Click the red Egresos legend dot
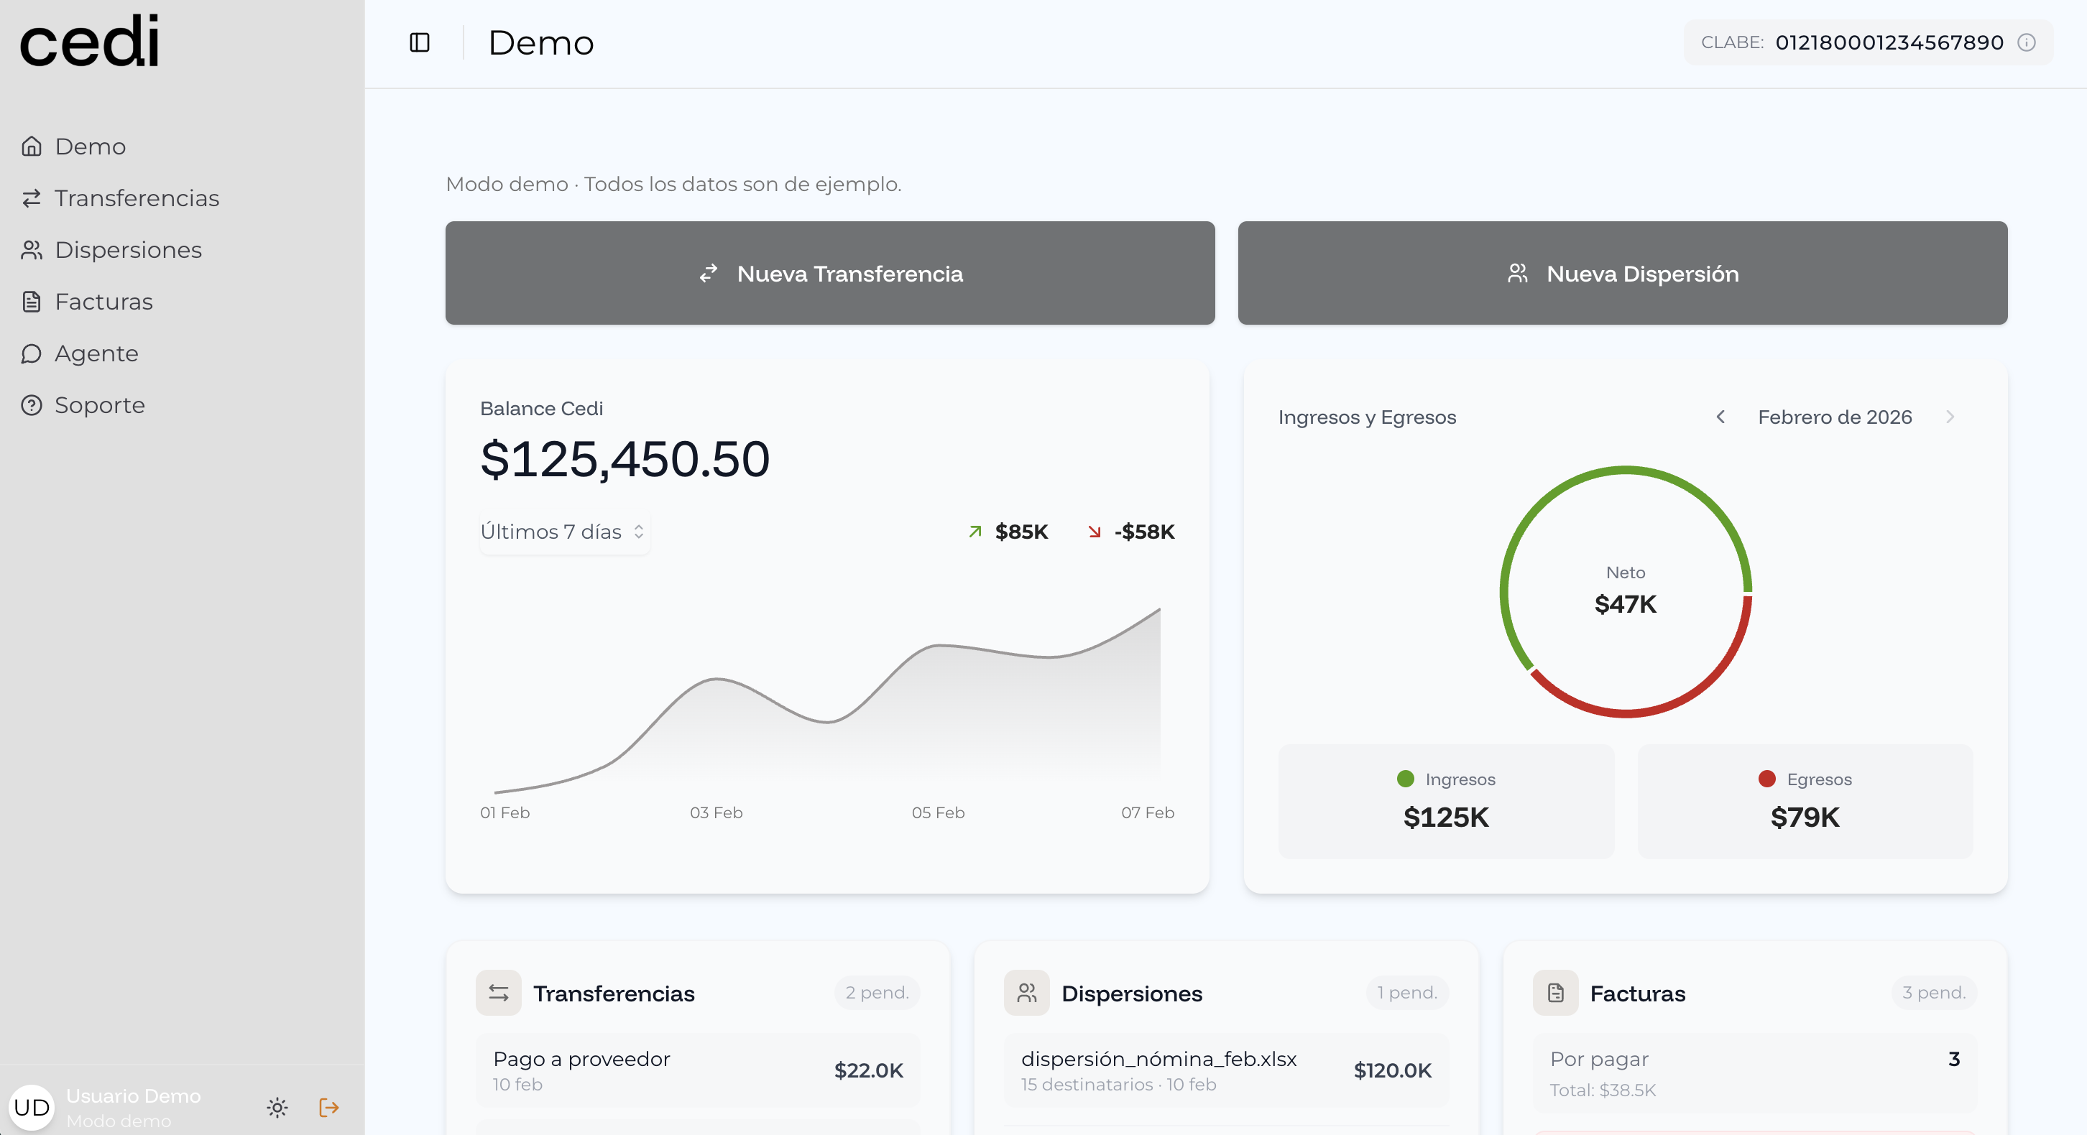Screen dimensions: 2087x1135 (x=1767, y=779)
